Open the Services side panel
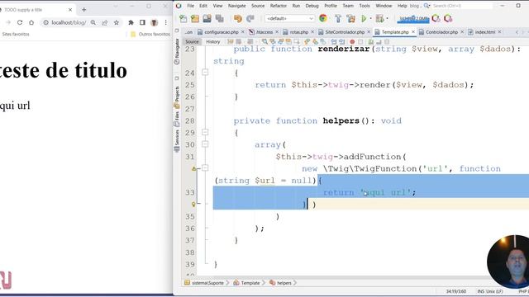529x297 pixels. [x=177, y=141]
